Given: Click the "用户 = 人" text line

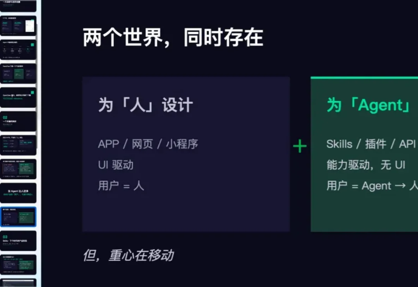Looking at the screenshot, I should tap(121, 186).
